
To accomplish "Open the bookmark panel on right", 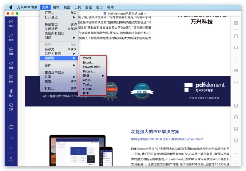I will coord(236,48).
